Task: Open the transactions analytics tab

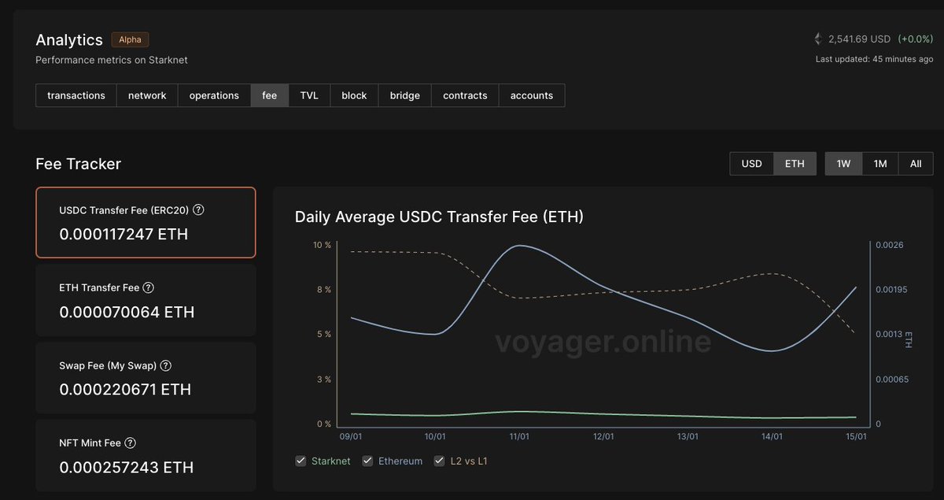Action: click(x=76, y=95)
